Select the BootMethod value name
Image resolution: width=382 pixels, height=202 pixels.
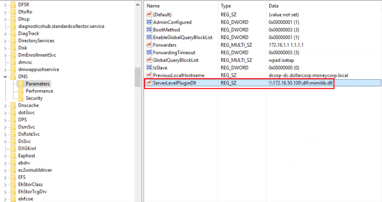(167, 30)
